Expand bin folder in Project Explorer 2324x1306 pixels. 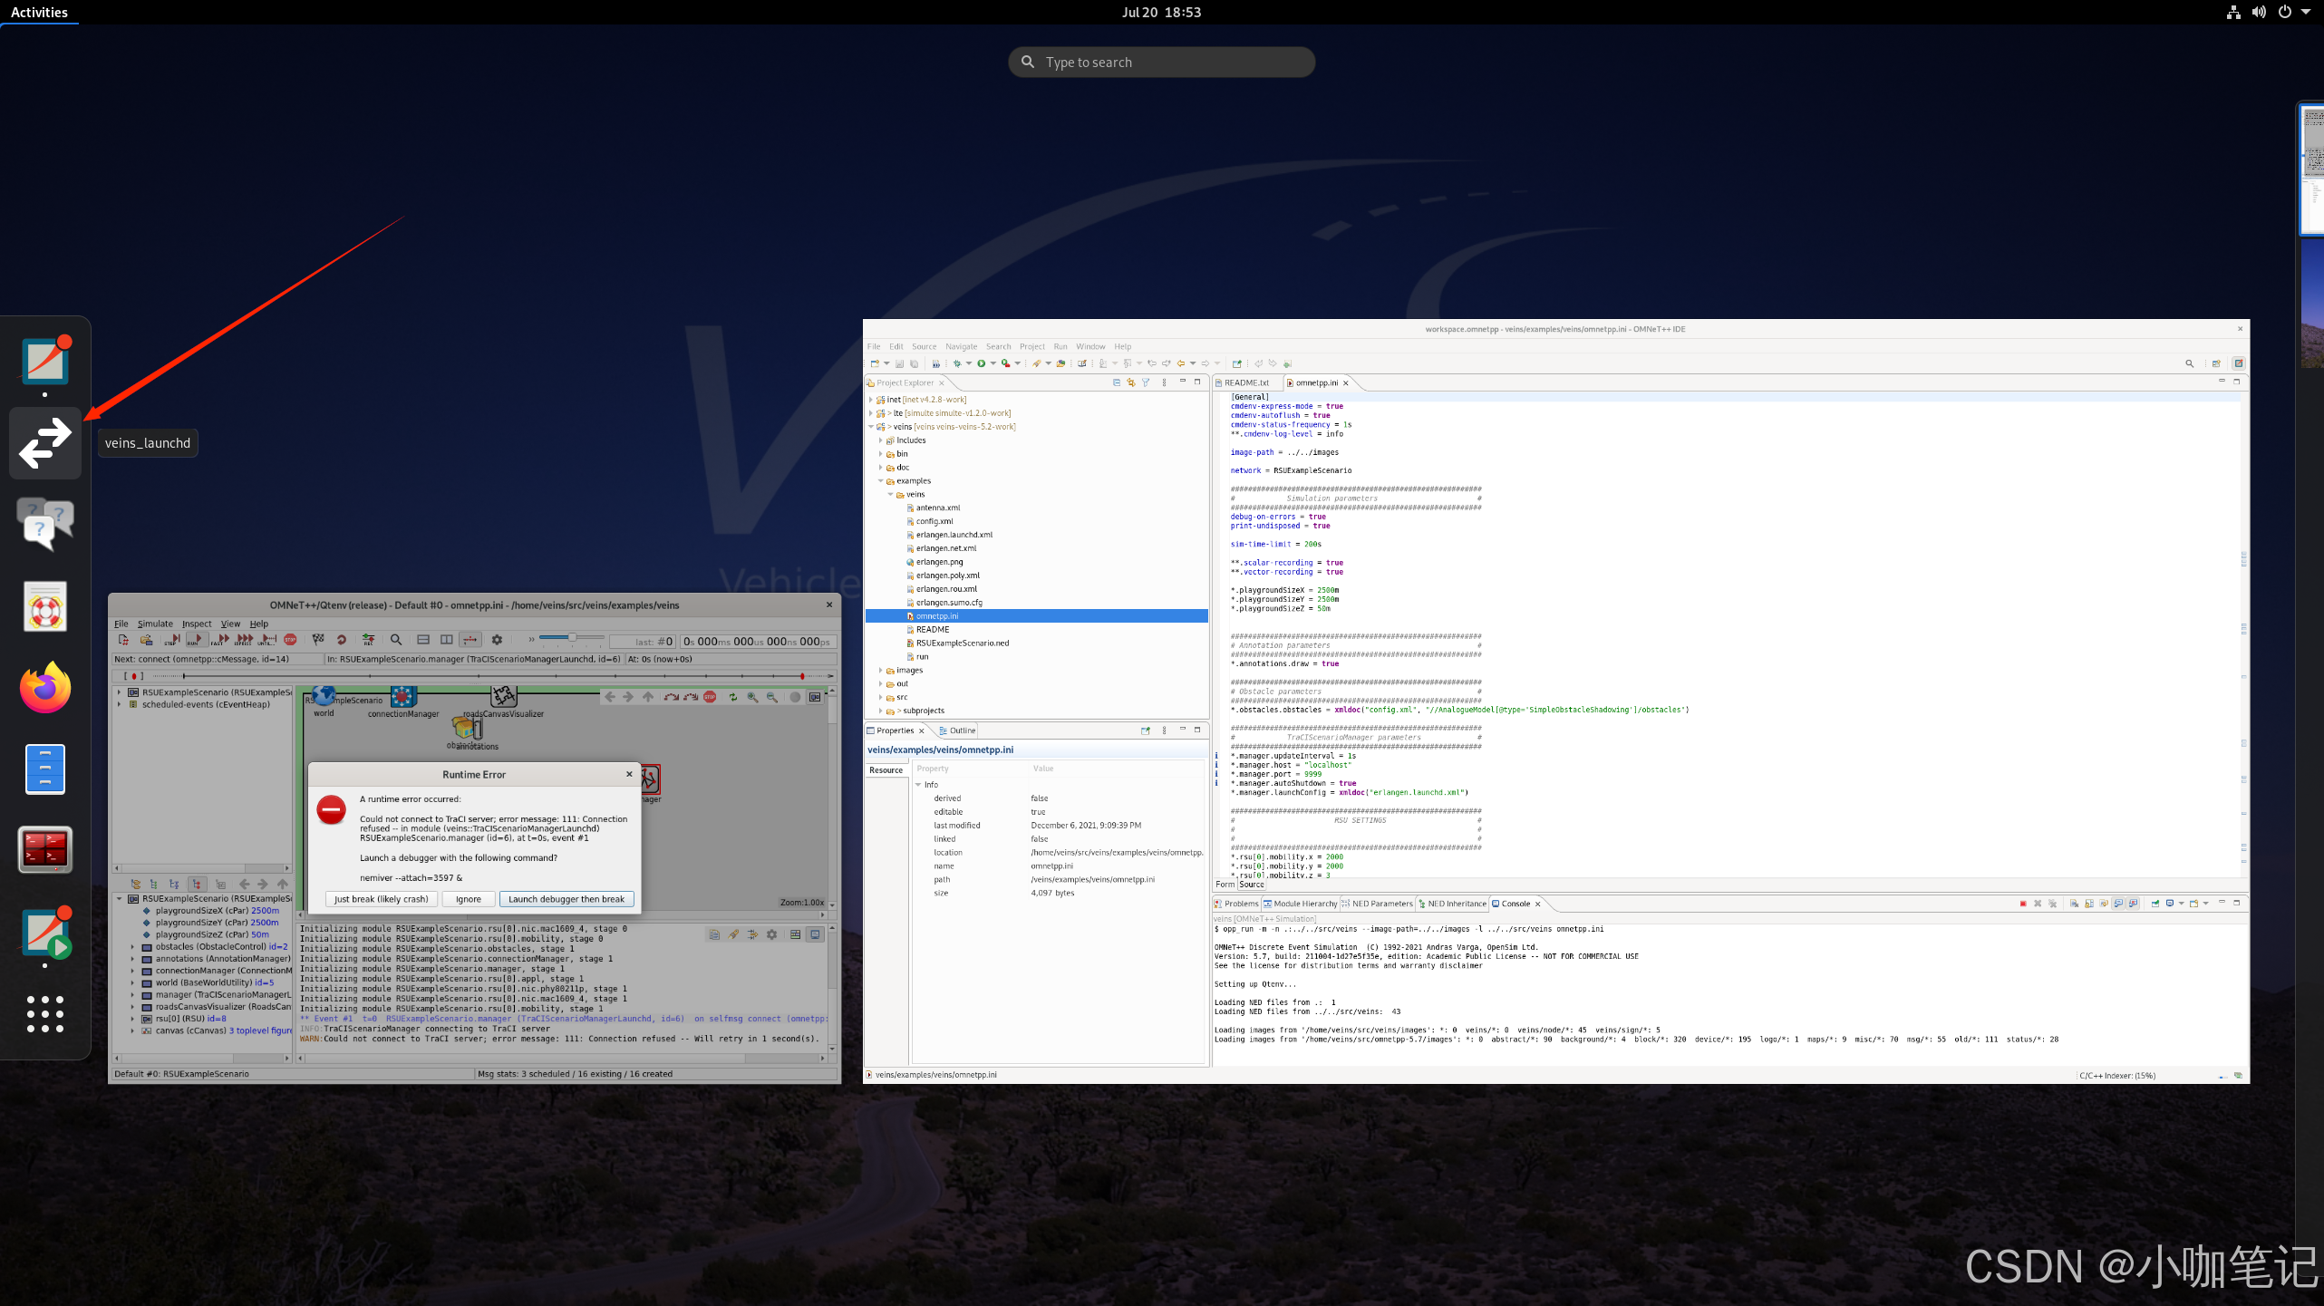tap(880, 454)
